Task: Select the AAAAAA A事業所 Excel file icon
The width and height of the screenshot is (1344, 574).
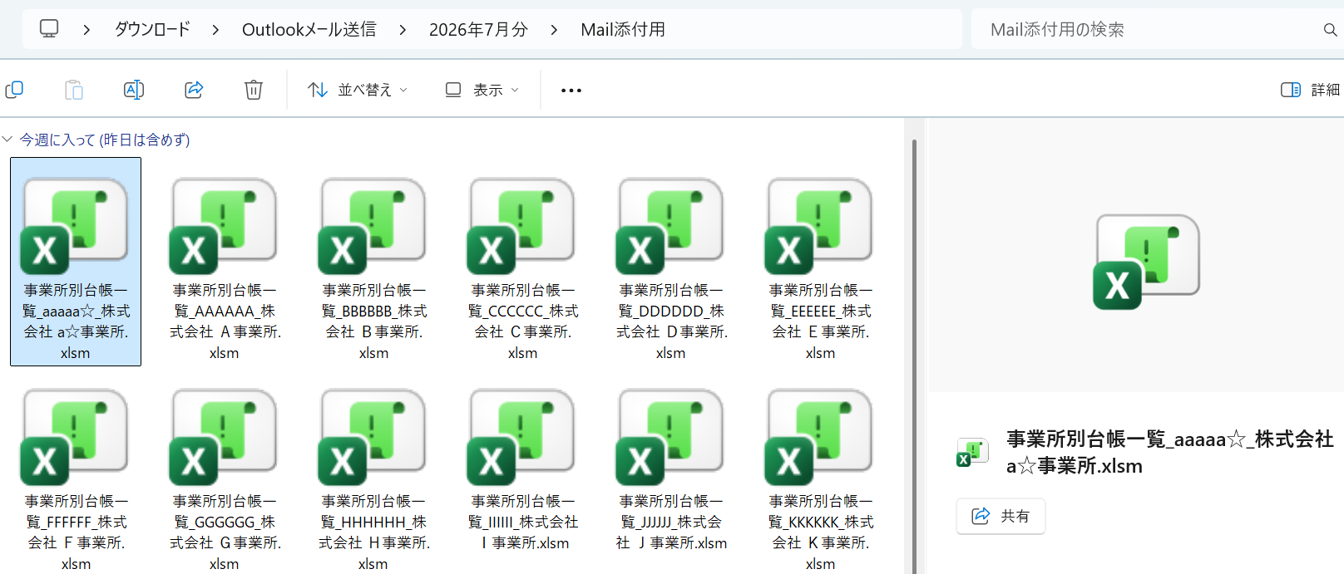Action: [224, 226]
